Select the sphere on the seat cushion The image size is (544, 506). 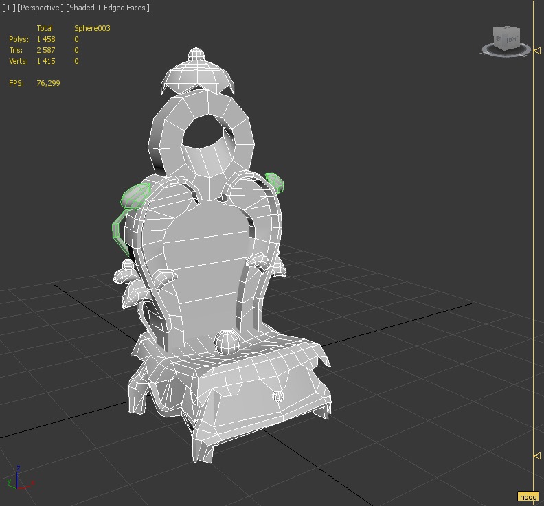[x=226, y=341]
